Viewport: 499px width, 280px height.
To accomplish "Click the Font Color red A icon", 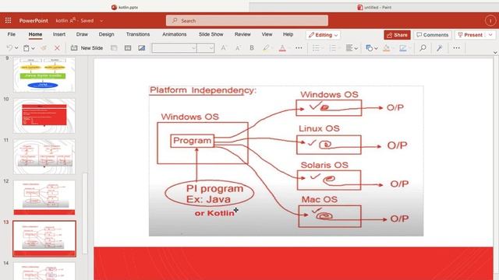I will point(282,48).
